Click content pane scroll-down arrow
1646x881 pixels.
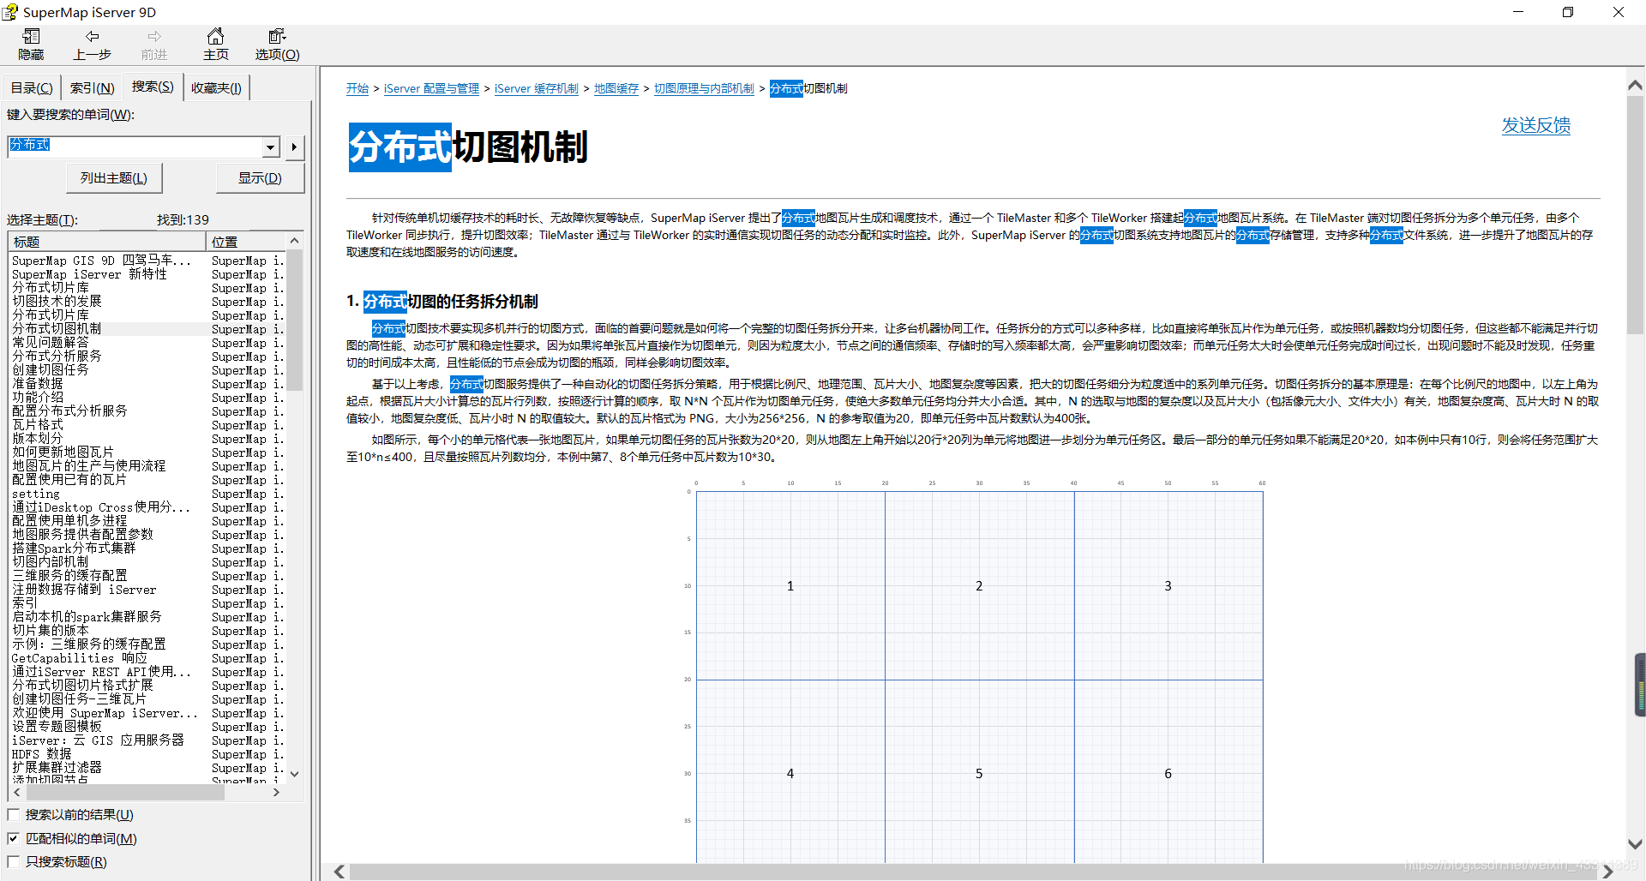click(x=1635, y=845)
